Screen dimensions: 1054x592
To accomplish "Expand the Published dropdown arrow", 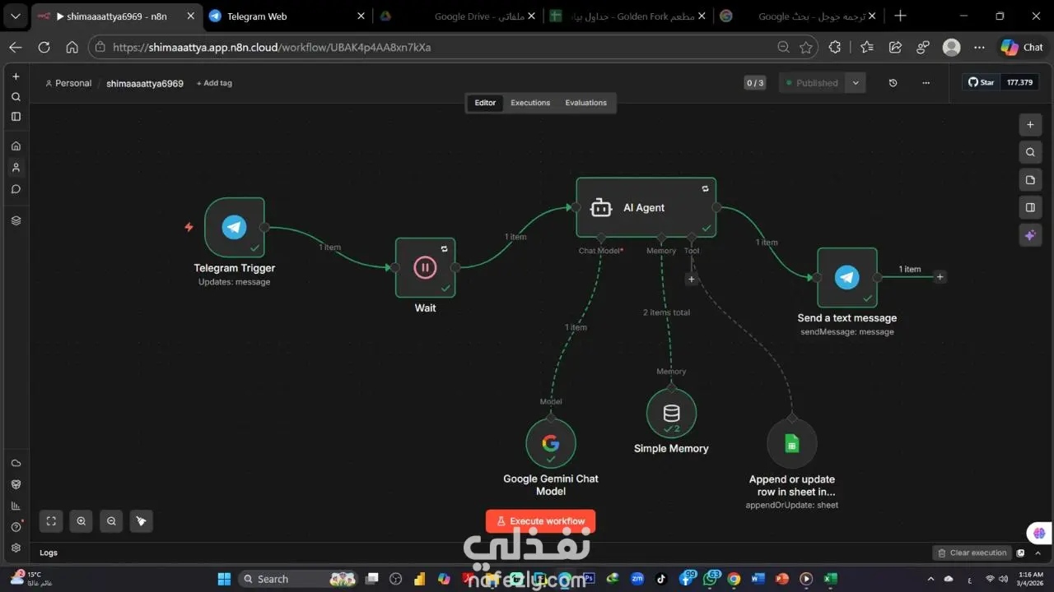I will [x=856, y=83].
